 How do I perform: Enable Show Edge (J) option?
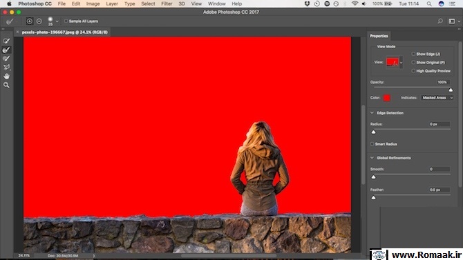tap(413, 54)
